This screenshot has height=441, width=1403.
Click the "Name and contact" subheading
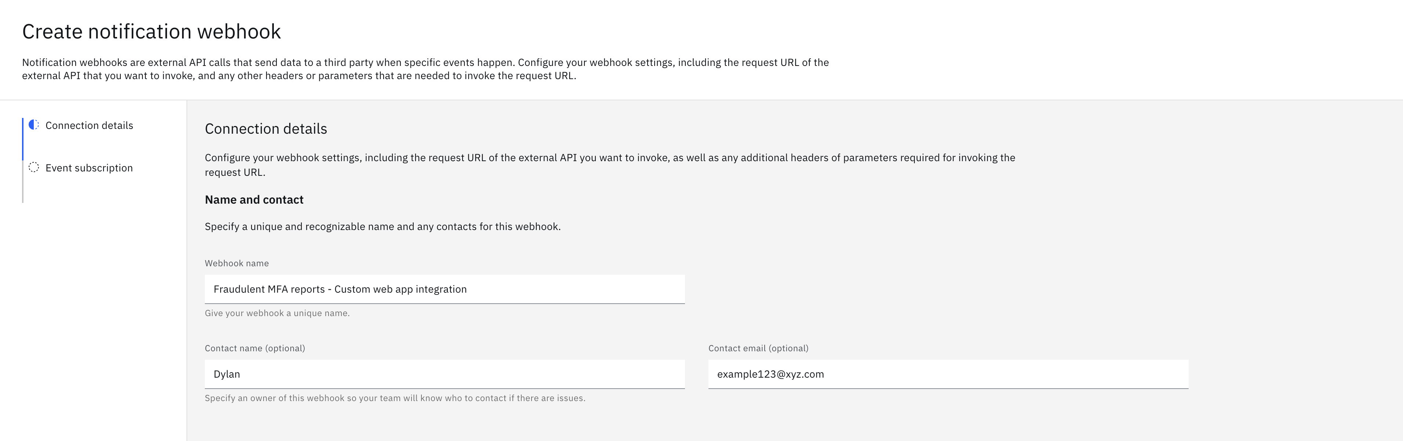point(254,200)
